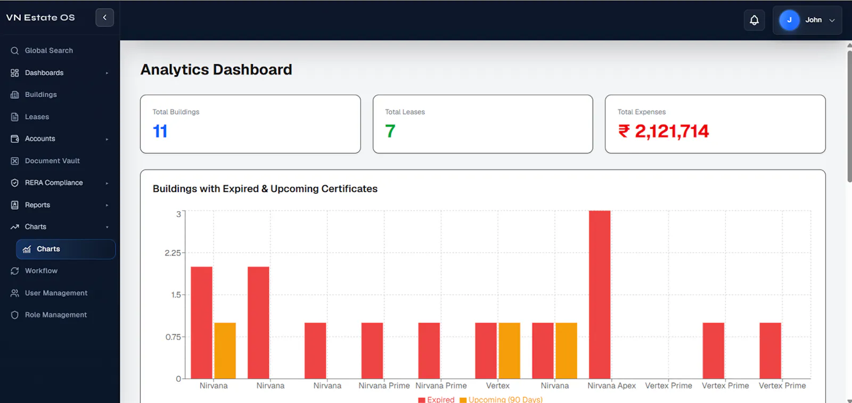Collapse the sidebar with the chevron button
This screenshot has height=403, width=852.
pyautogui.click(x=104, y=18)
